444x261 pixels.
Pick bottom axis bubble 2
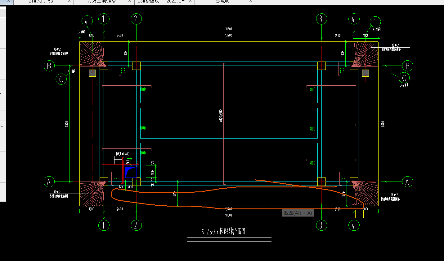136,225
